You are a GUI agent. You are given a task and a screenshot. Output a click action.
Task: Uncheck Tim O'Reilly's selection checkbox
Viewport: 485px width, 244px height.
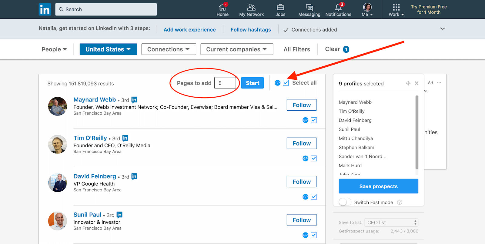[x=314, y=158]
